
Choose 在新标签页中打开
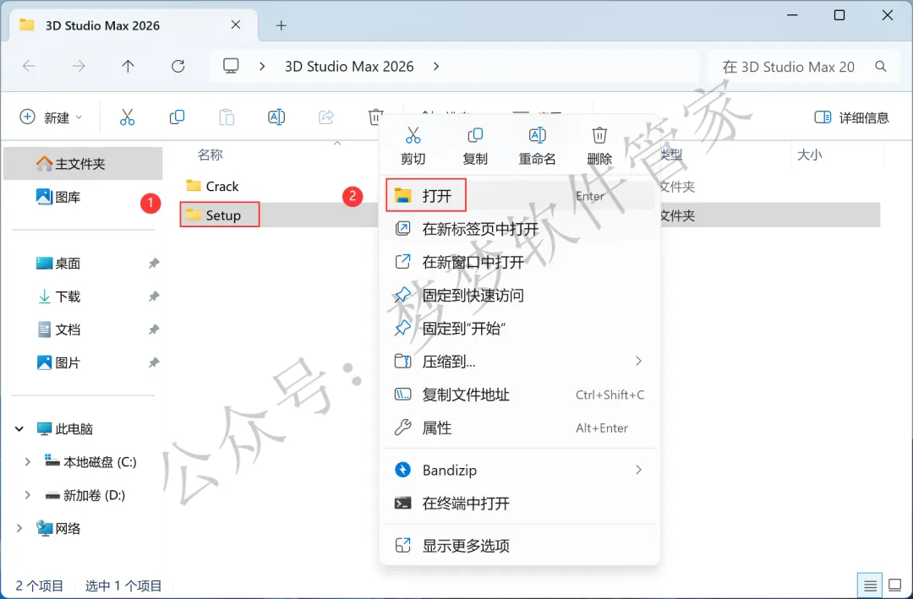[x=518, y=229]
